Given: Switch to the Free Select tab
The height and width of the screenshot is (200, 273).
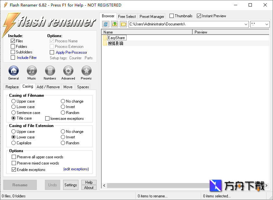Looking at the screenshot, I should point(127,16).
